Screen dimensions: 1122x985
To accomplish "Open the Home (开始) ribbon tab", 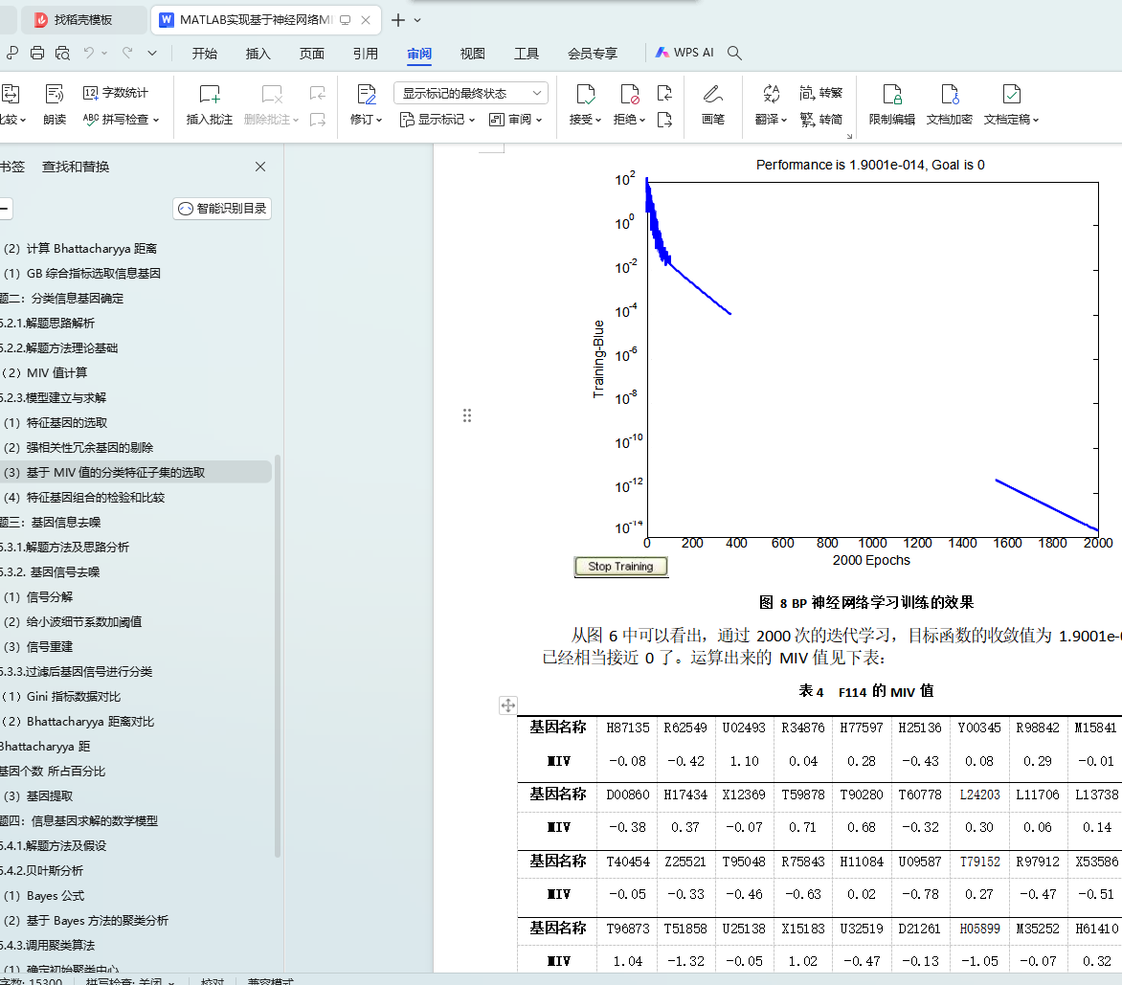I will pos(204,54).
